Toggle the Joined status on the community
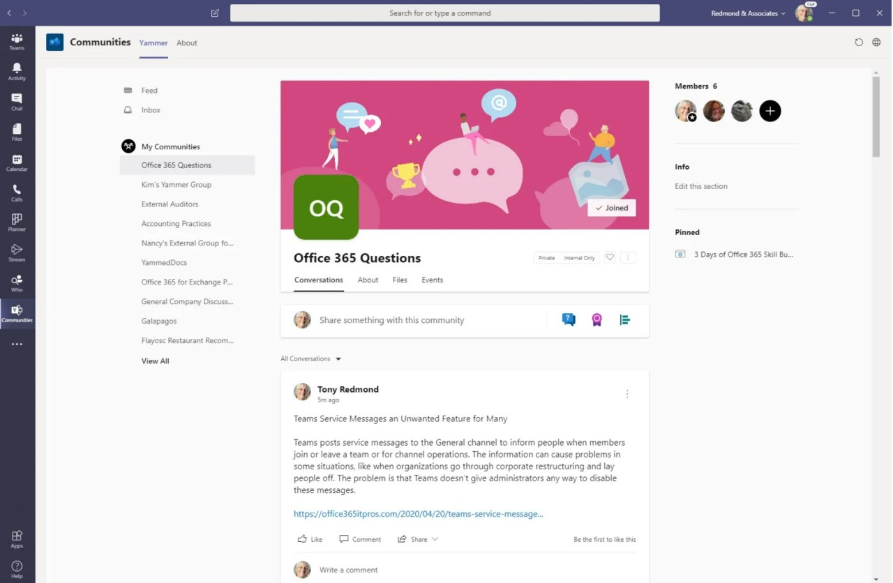 (x=612, y=208)
